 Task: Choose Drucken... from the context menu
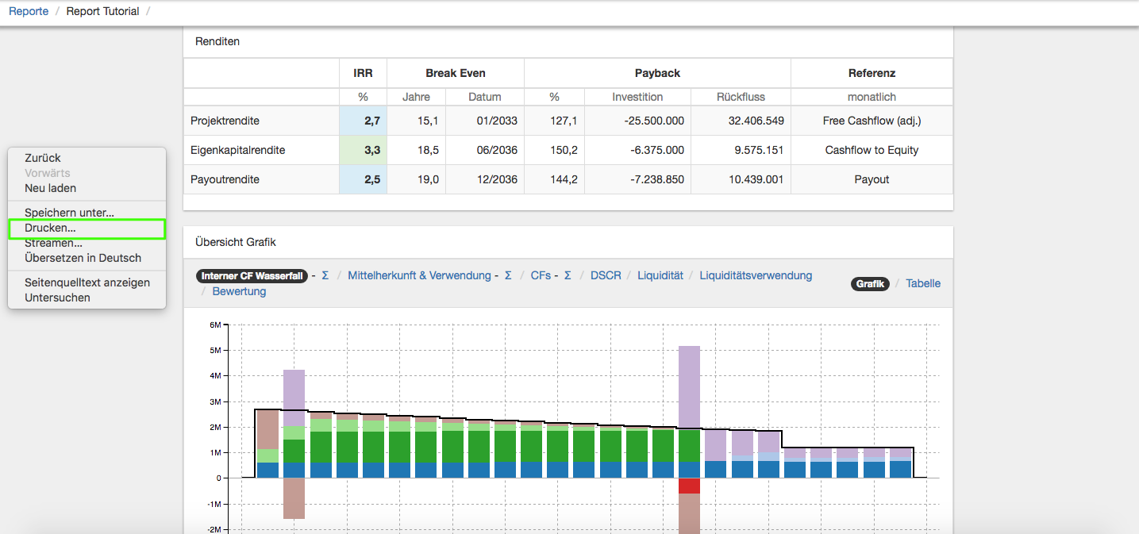pyautogui.click(x=51, y=229)
